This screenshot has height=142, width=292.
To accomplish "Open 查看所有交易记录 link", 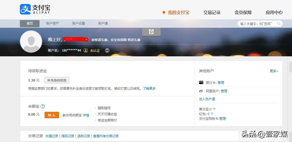I will pos(106,136).
